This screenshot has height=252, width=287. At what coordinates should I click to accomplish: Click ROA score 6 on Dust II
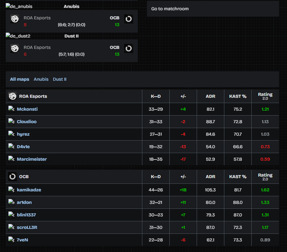(25, 54)
